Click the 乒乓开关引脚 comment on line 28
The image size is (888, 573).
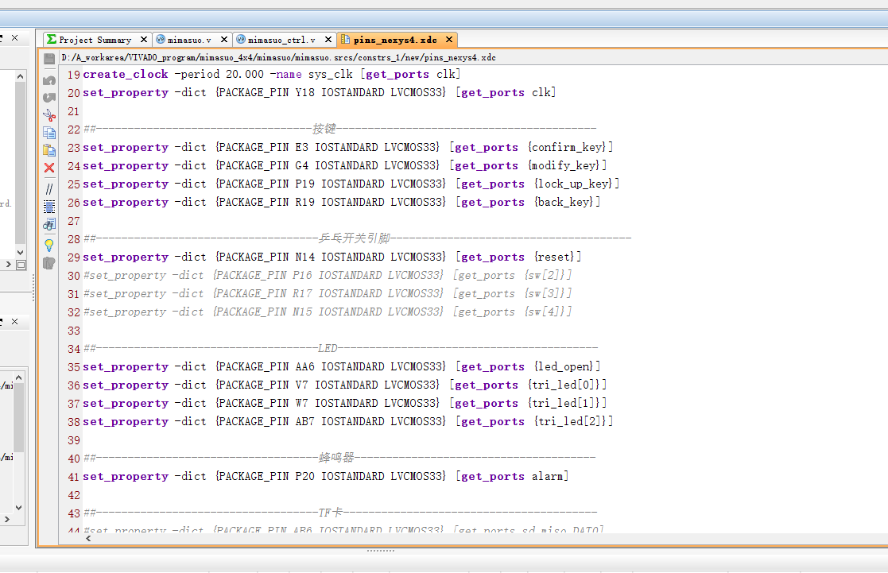pos(354,238)
